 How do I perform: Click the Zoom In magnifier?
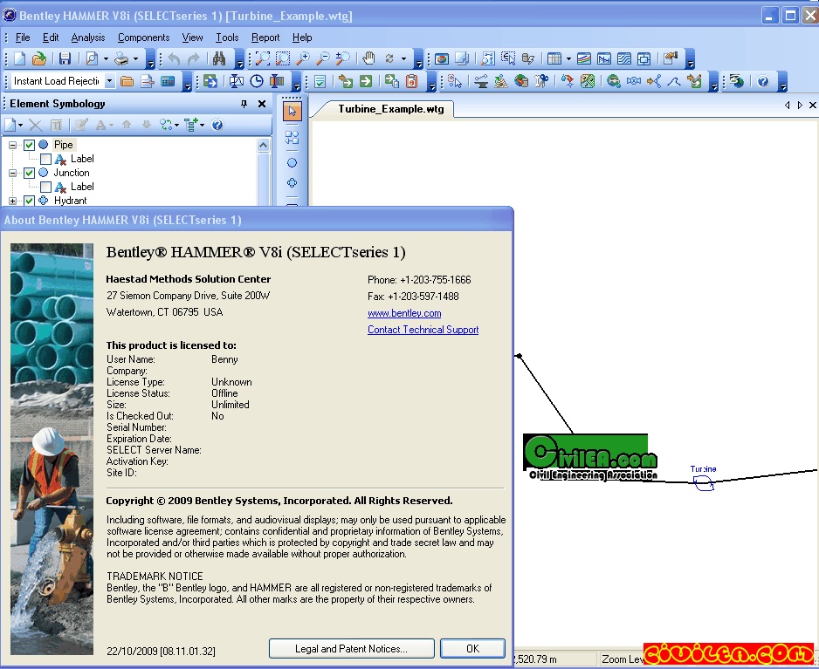(303, 58)
